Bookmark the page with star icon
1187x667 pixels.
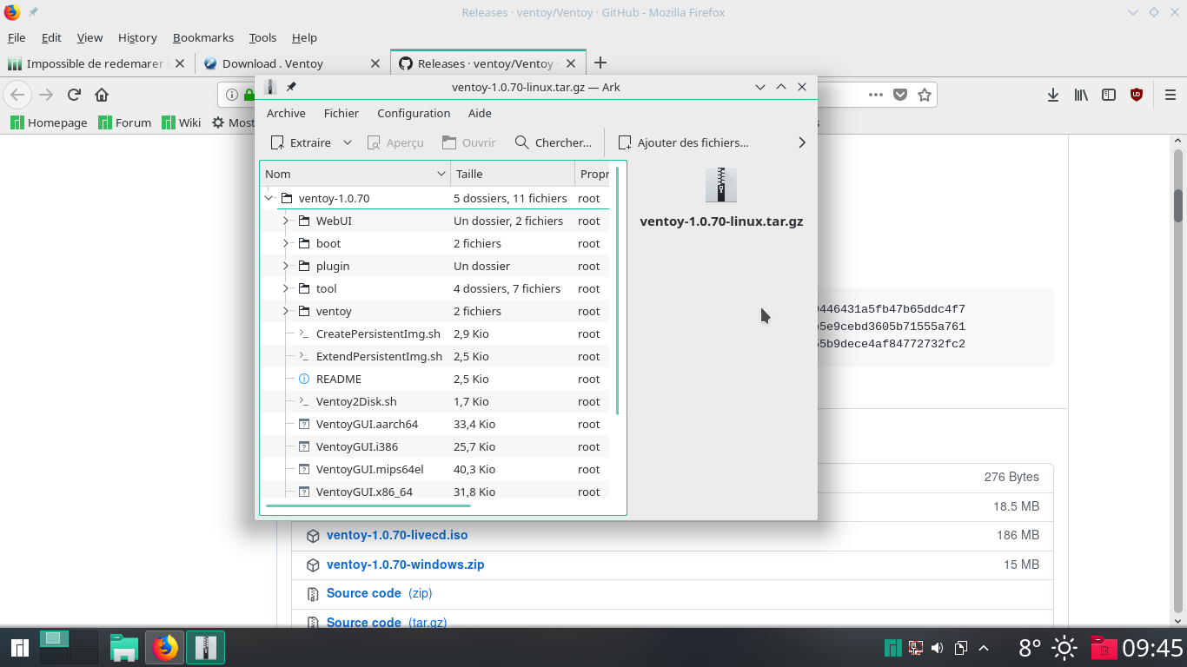click(925, 95)
